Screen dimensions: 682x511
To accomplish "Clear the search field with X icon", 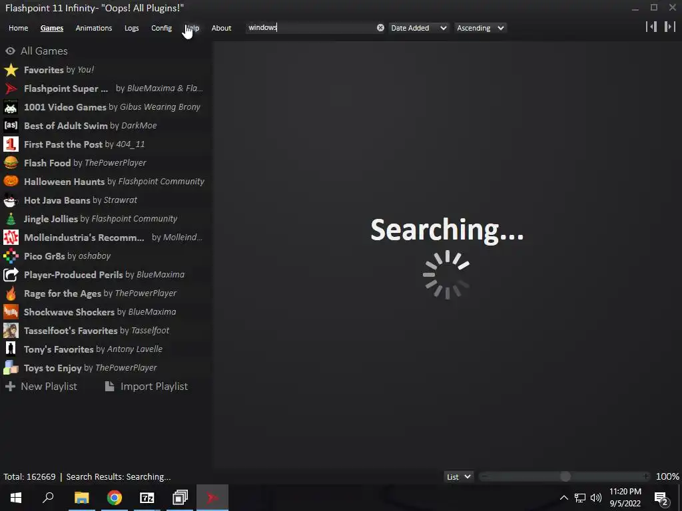I will click(380, 28).
